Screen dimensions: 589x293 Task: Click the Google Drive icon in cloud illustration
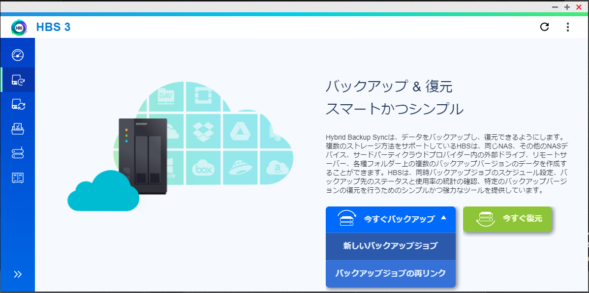coord(240,131)
